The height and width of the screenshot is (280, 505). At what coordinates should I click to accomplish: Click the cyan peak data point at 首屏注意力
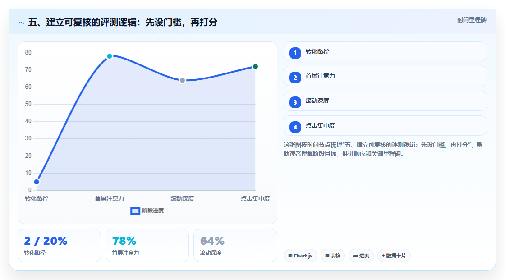click(110, 56)
